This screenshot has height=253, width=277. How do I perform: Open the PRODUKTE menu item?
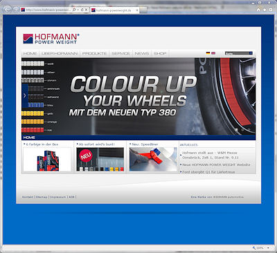(94, 53)
